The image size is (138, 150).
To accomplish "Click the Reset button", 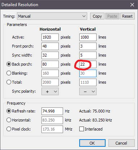I will pyautogui.click(x=127, y=16).
